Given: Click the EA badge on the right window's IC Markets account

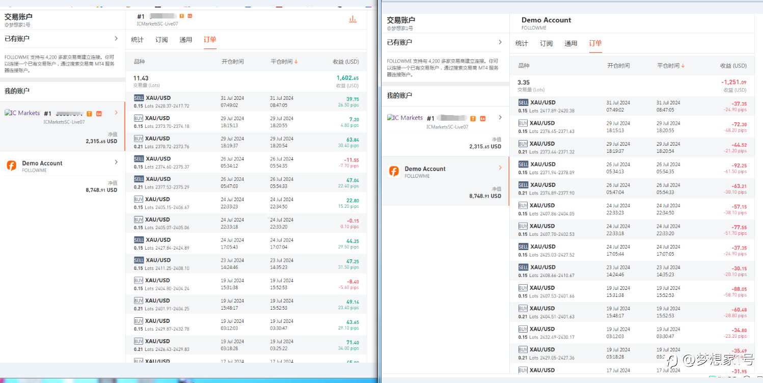Looking at the screenshot, I should [x=482, y=119].
